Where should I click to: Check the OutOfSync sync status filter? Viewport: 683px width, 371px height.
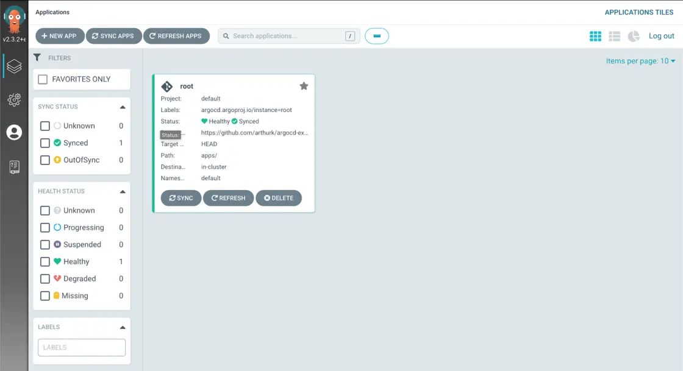[45, 160]
